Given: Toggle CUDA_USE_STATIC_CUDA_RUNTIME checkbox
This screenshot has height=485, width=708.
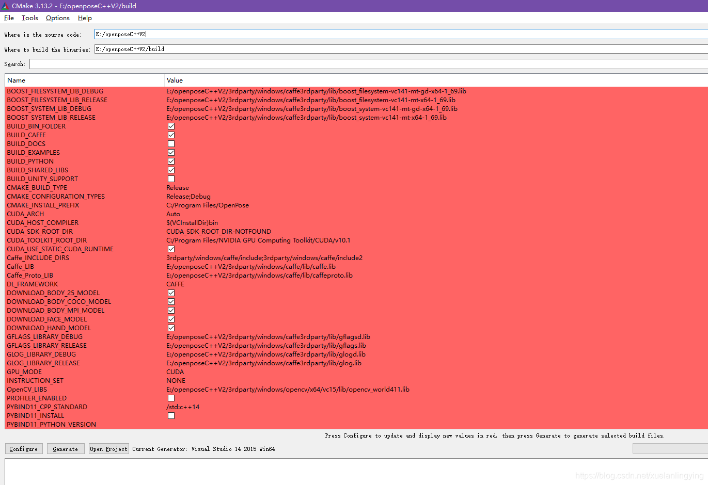Looking at the screenshot, I should point(171,249).
